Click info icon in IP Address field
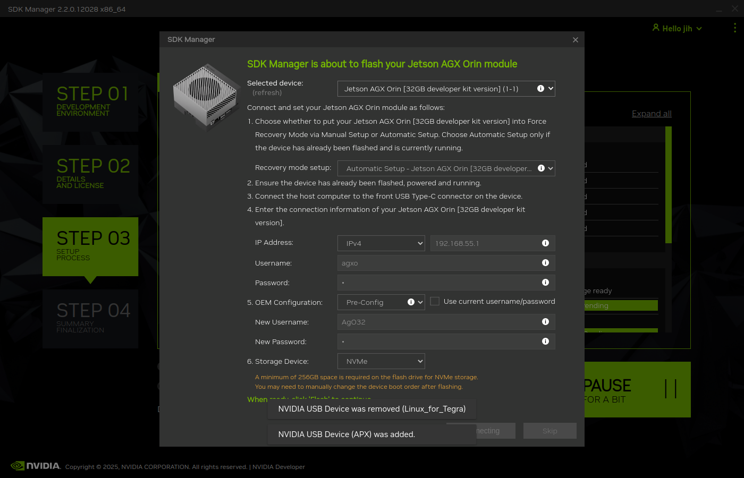Viewport: 744px width, 478px height. [x=545, y=243]
